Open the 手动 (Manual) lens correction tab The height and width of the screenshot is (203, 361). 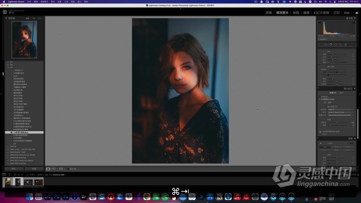tap(341, 93)
